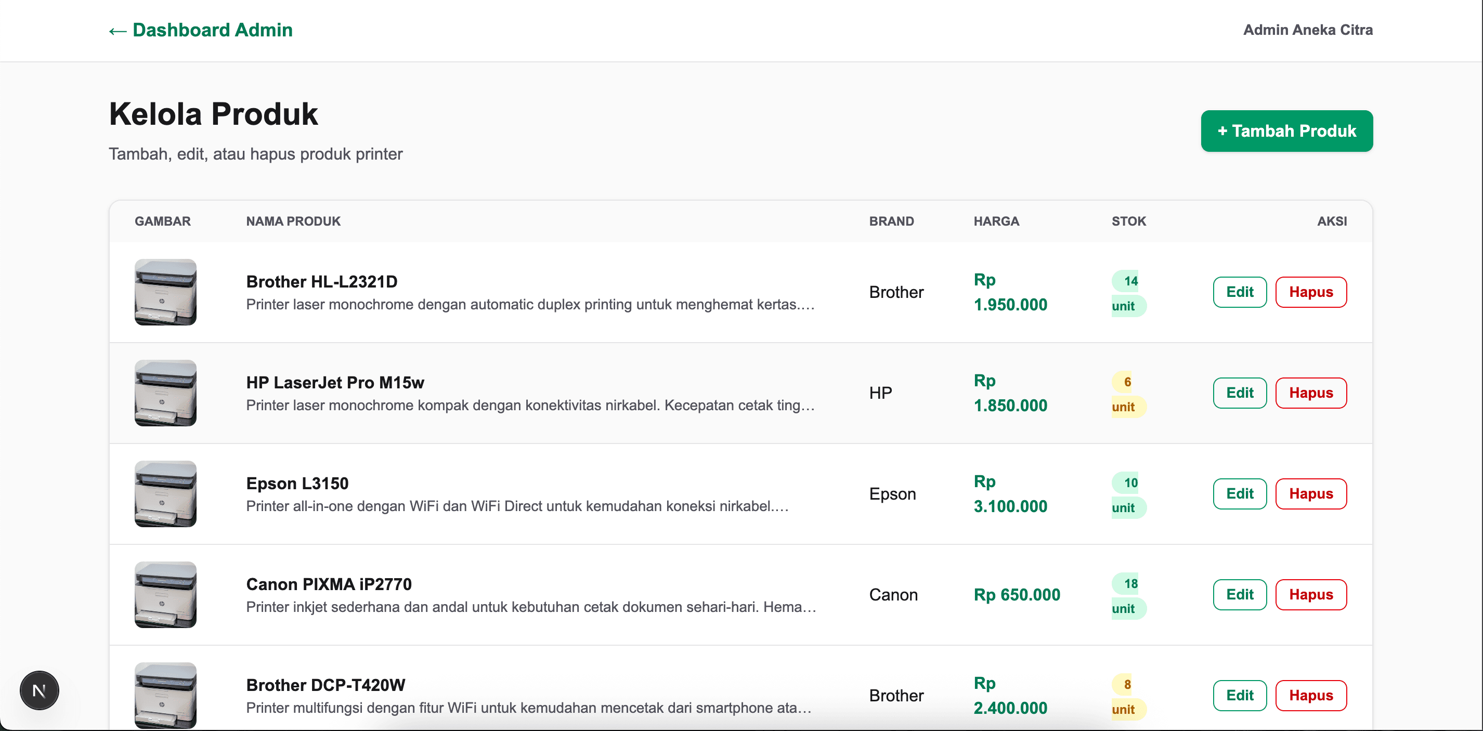Click the GAMBAR column header
1483x731 pixels.
(x=162, y=221)
